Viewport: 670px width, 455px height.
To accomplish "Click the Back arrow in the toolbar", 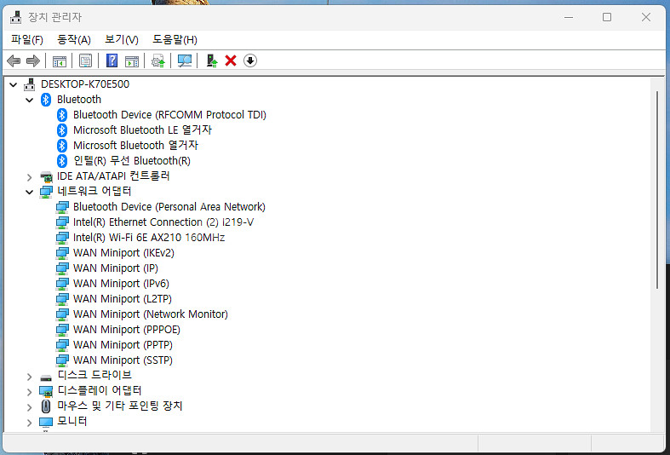I will pyautogui.click(x=14, y=60).
